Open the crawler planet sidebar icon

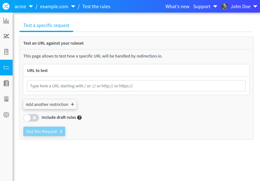pos(6,36)
